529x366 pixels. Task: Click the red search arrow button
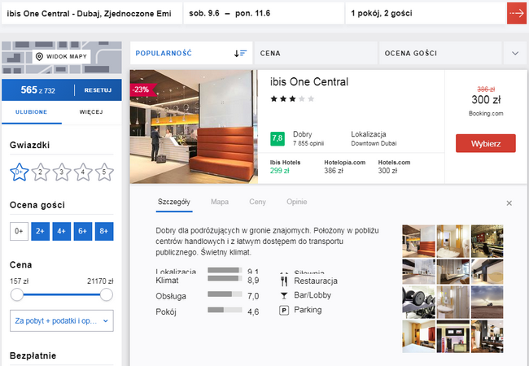coord(516,13)
